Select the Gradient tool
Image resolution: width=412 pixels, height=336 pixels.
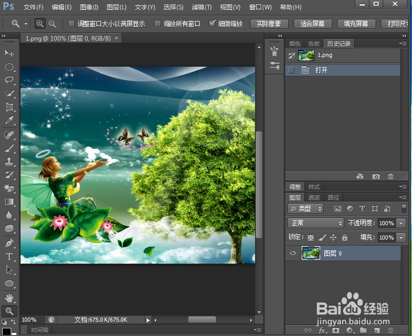(x=9, y=202)
